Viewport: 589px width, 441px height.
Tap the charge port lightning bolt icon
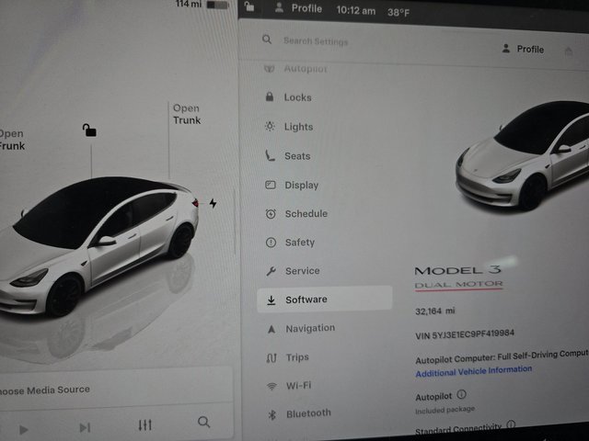point(213,203)
